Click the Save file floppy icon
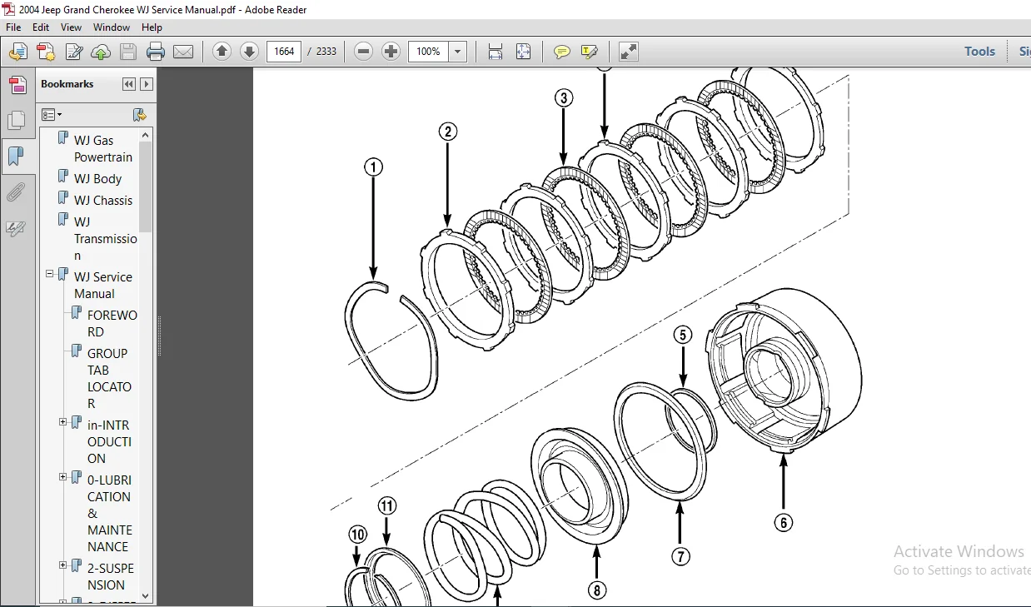This screenshot has height=607, width=1031. point(128,52)
